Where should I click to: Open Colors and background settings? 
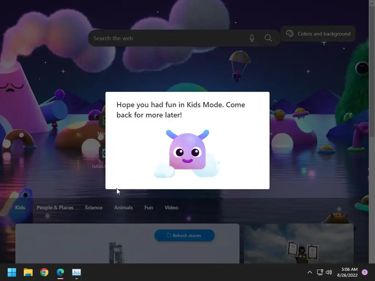[318, 34]
